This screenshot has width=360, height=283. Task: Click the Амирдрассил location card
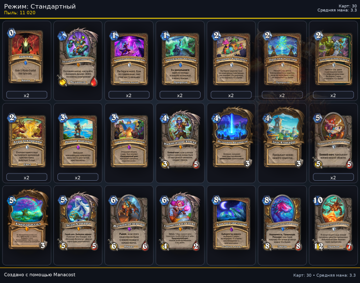click(27, 219)
